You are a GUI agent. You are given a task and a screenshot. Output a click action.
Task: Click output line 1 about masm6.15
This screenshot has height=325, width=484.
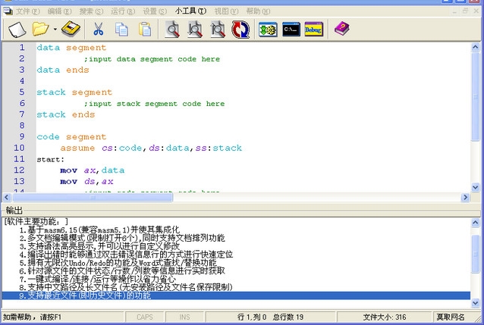pos(99,230)
